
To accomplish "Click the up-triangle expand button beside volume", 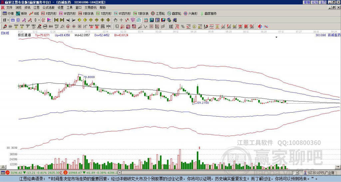I will [x=3, y=167].
